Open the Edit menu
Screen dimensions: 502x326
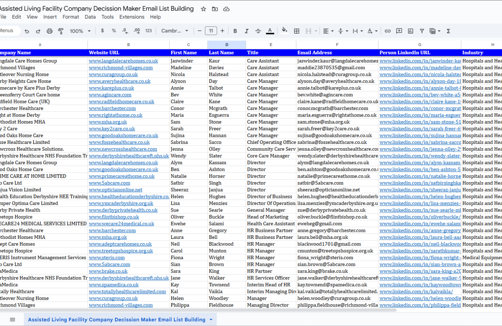[17, 17]
